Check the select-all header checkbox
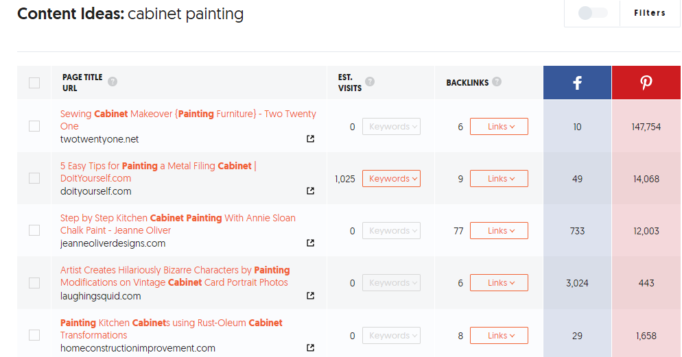Image resolution: width=682 pixels, height=357 pixels. point(34,83)
